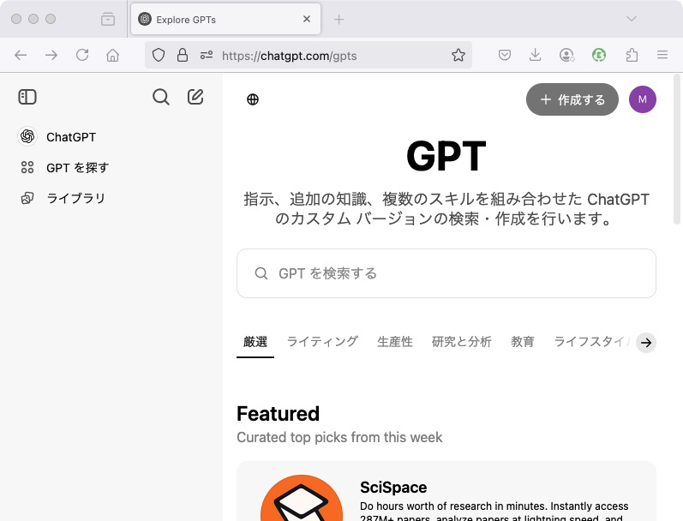Open Firefox hamburger application menu
The image size is (683, 521).
click(662, 55)
